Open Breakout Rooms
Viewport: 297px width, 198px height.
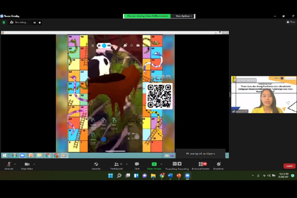click(200, 164)
